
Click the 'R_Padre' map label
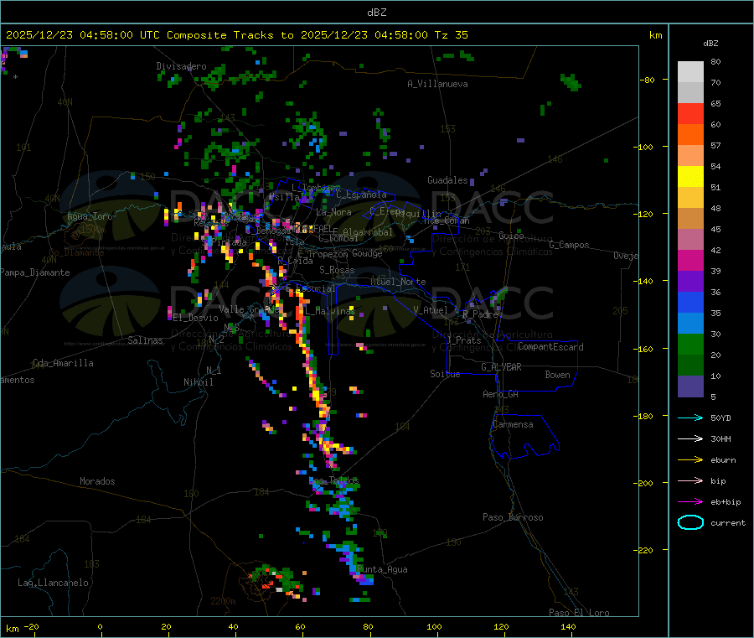pyautogui.click(x=480, y=314)
